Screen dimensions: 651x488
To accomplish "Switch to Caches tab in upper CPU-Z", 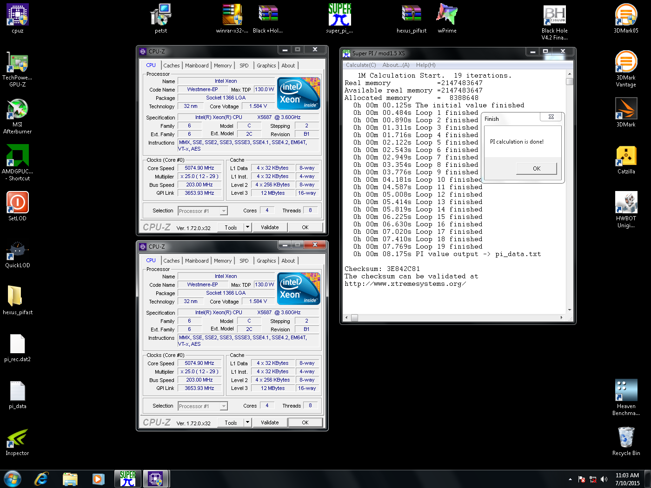I will 171,66.
